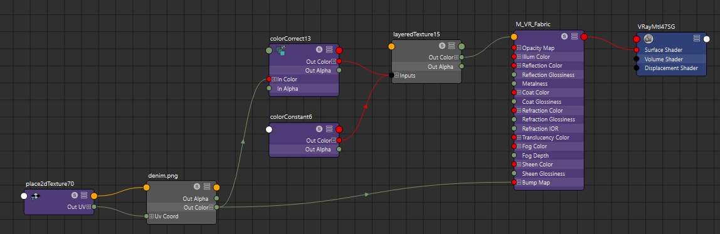Expand Inputs plus sign on layeredTexture15
This screenshot has width=720, height=234.
tap(397, 75)
